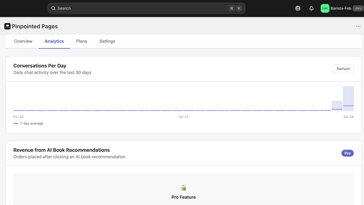Image resolution: width=364 pixels, height=205 pixels.
Task: Click the Pinpointed Pages app logo
Action: point(7,26)
